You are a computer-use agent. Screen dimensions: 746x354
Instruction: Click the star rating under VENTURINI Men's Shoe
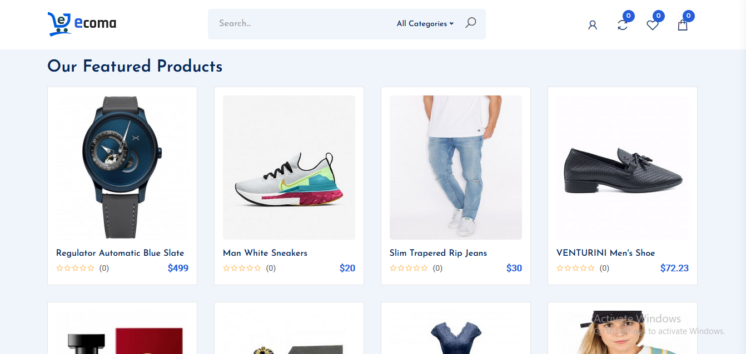(575, 268)
